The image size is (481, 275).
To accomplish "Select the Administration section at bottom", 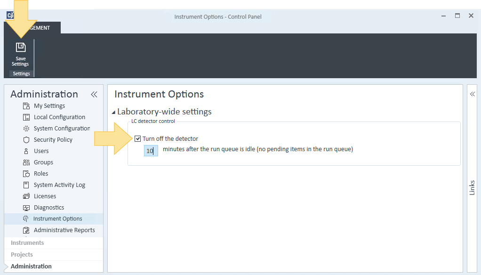I will click(x=31, y=267).
